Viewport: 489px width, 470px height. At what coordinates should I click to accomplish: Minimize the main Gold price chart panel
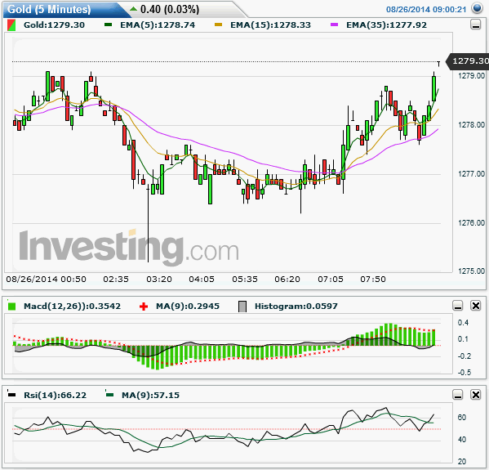(x=476, y=25)
